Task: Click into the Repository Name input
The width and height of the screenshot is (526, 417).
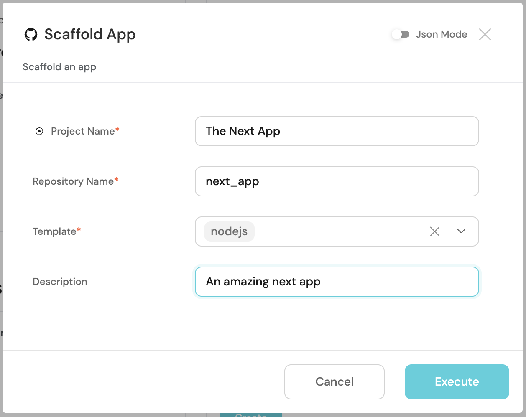Action: 337,181
